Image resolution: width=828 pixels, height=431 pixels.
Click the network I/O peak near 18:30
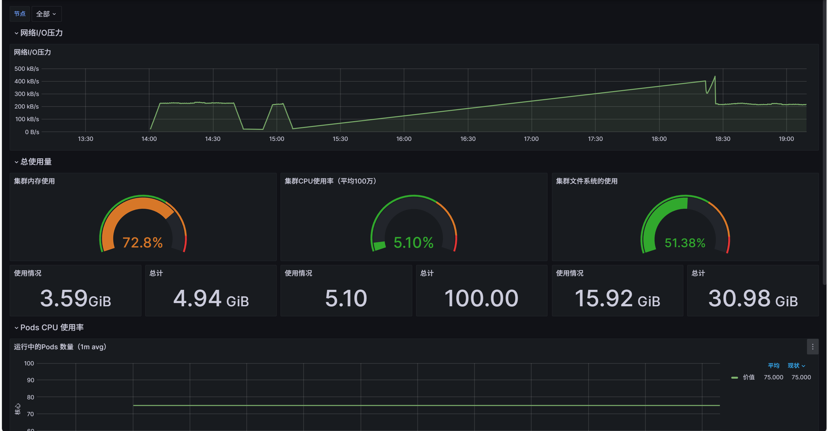(x=715, y=77)
